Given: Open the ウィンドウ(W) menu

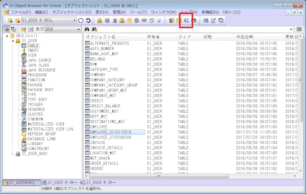Looking at the screenshot, I should pos(164,12).
